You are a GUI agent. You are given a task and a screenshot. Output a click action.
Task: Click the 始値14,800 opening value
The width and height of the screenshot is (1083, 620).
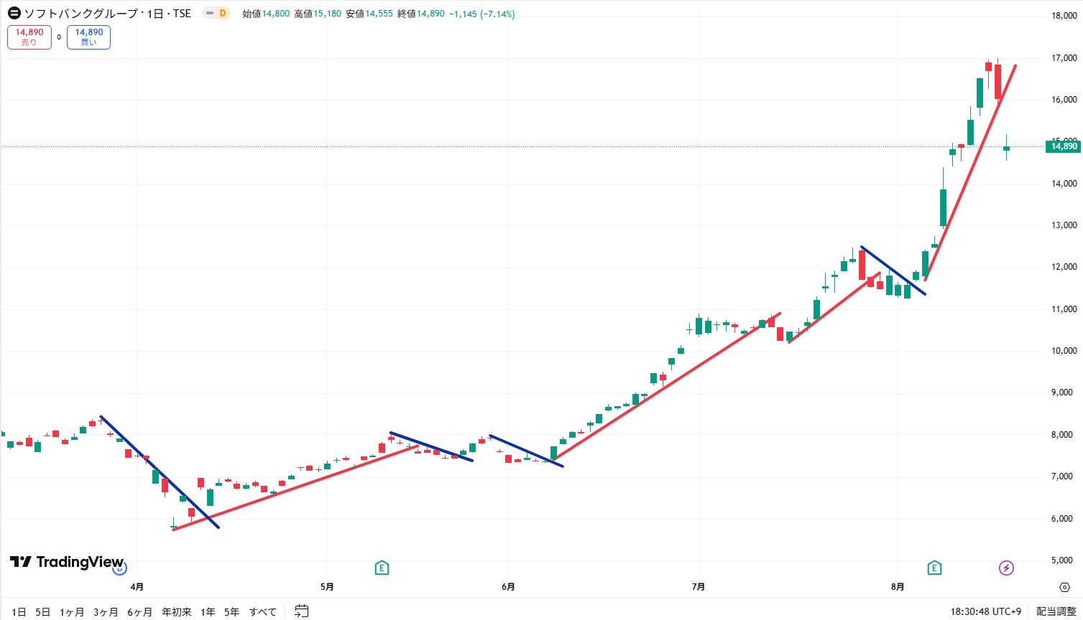click(266, 14)
